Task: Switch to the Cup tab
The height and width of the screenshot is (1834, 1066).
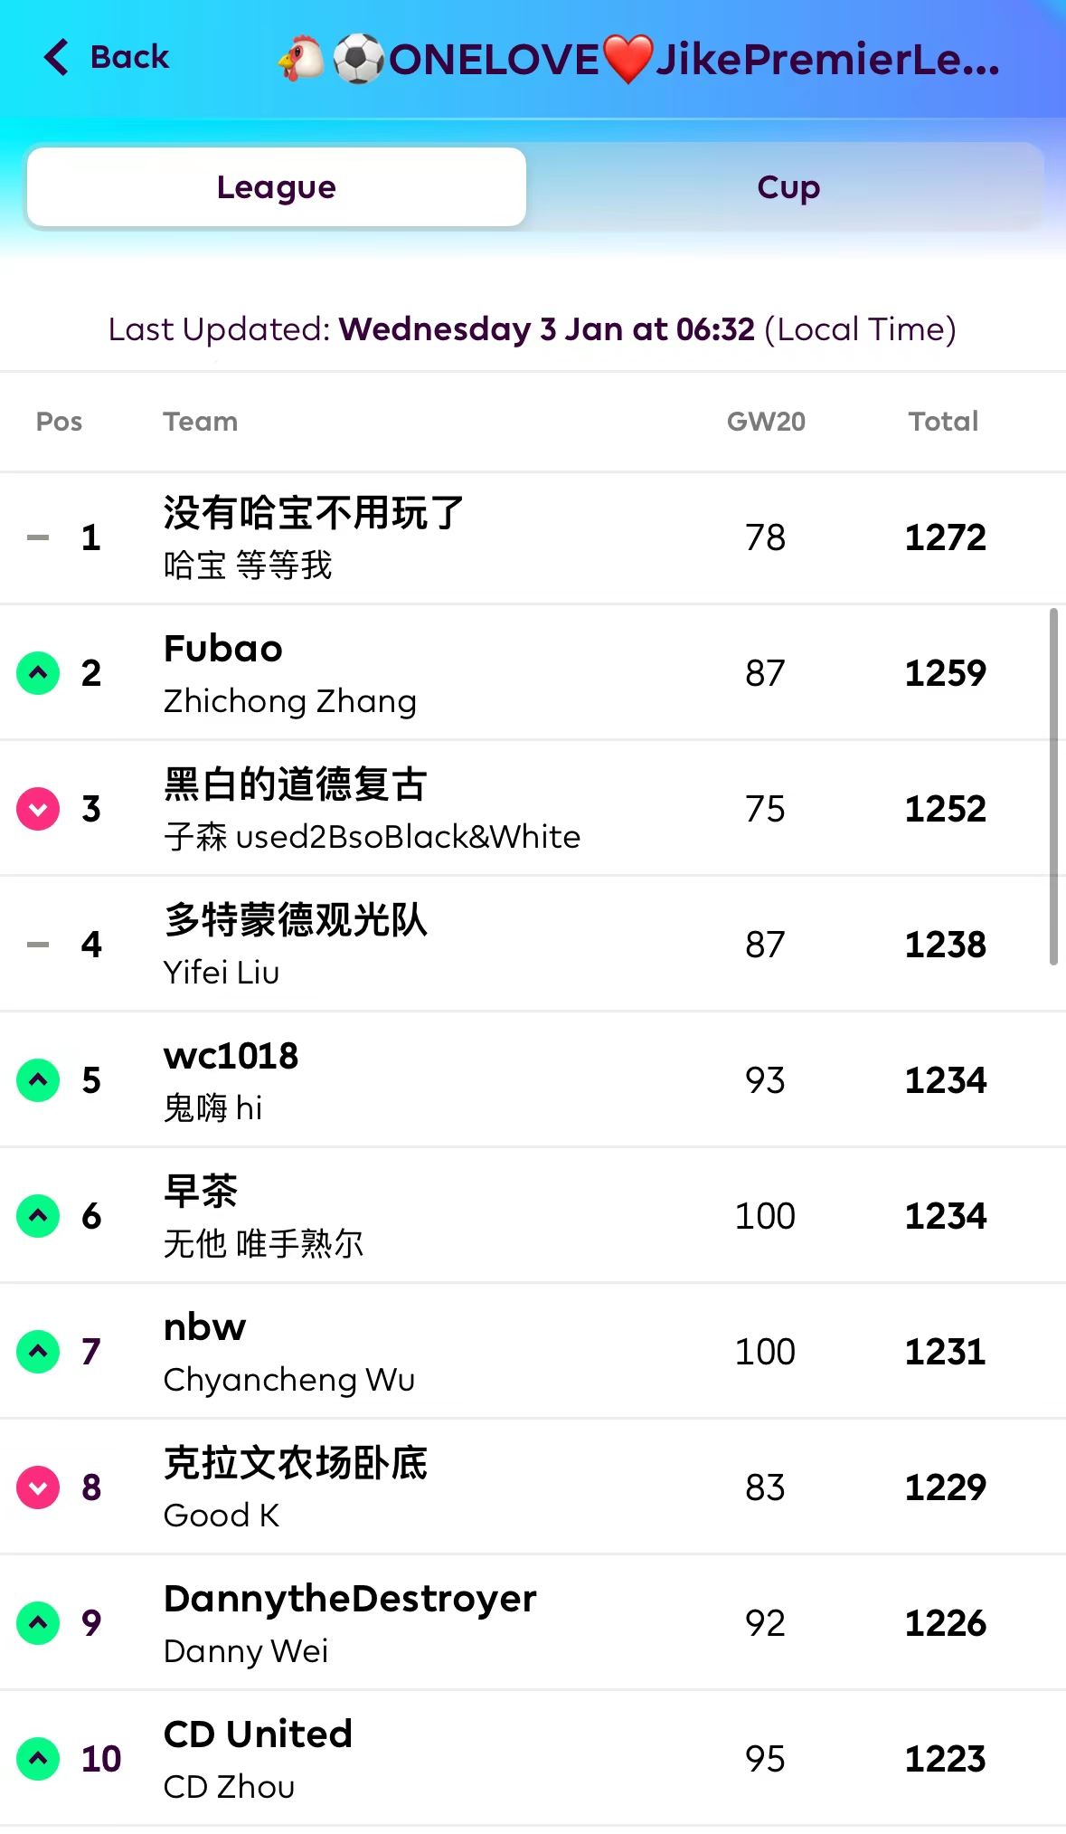Action: 788,187
